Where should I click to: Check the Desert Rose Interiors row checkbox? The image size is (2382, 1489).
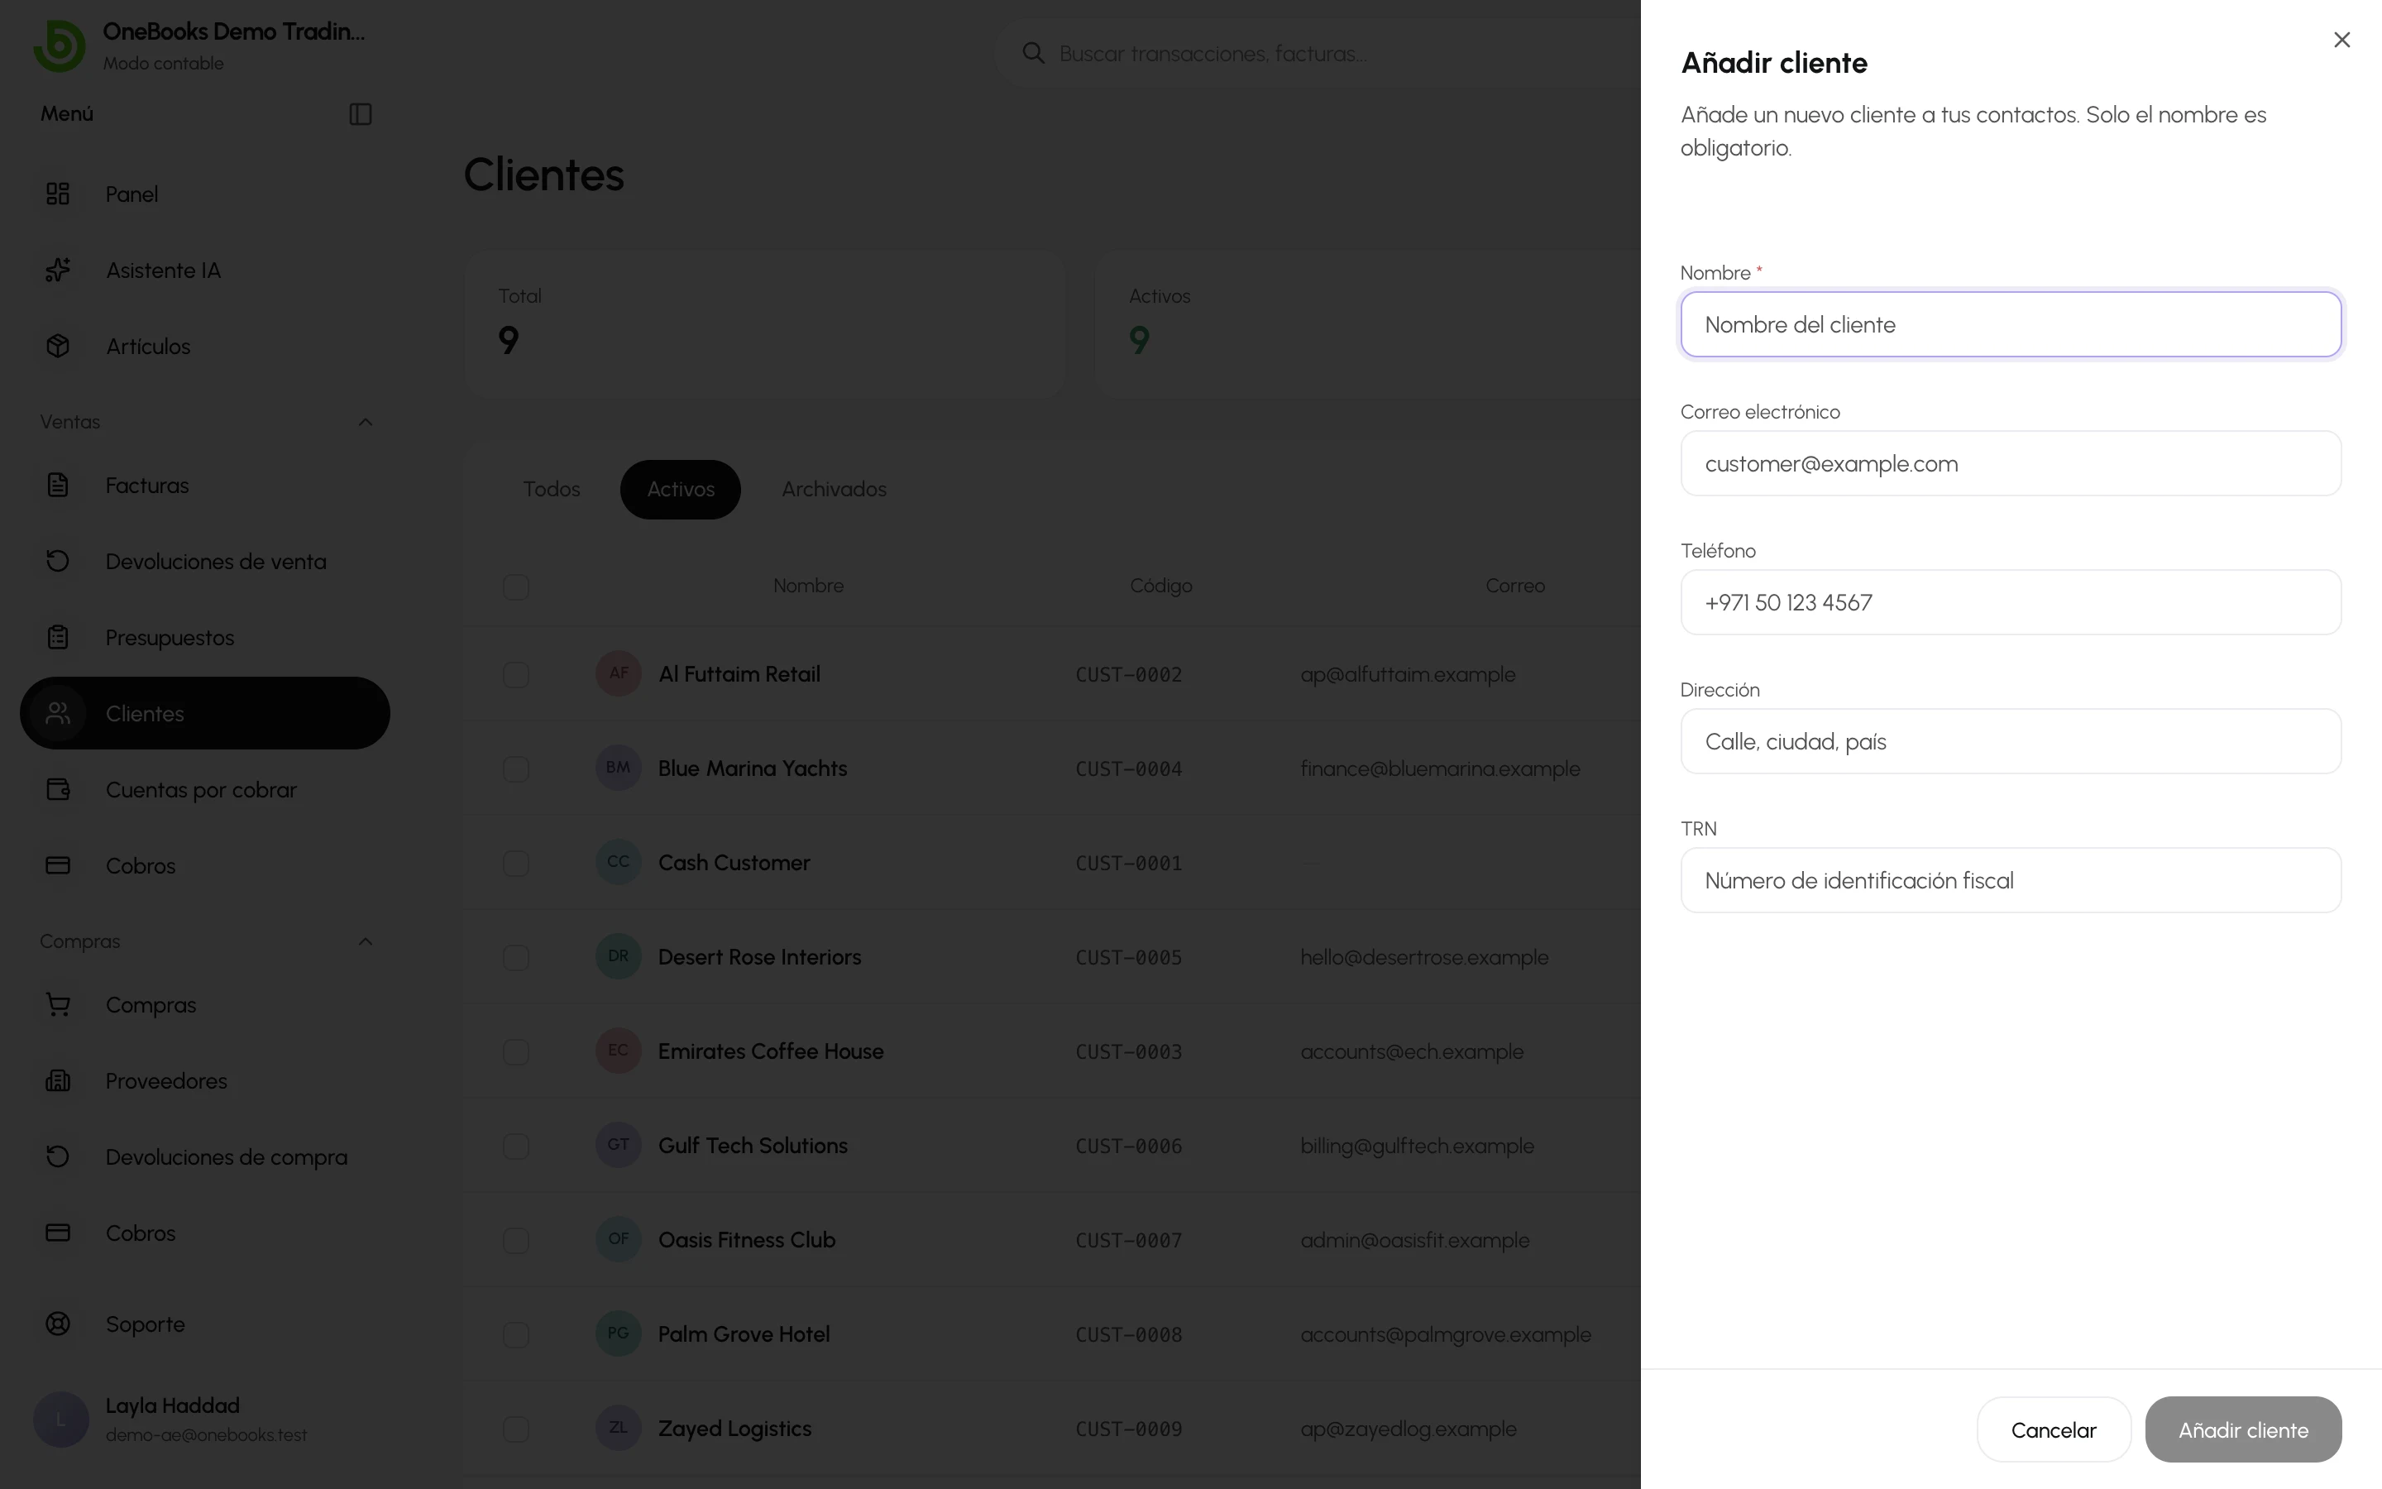[516, 957]
